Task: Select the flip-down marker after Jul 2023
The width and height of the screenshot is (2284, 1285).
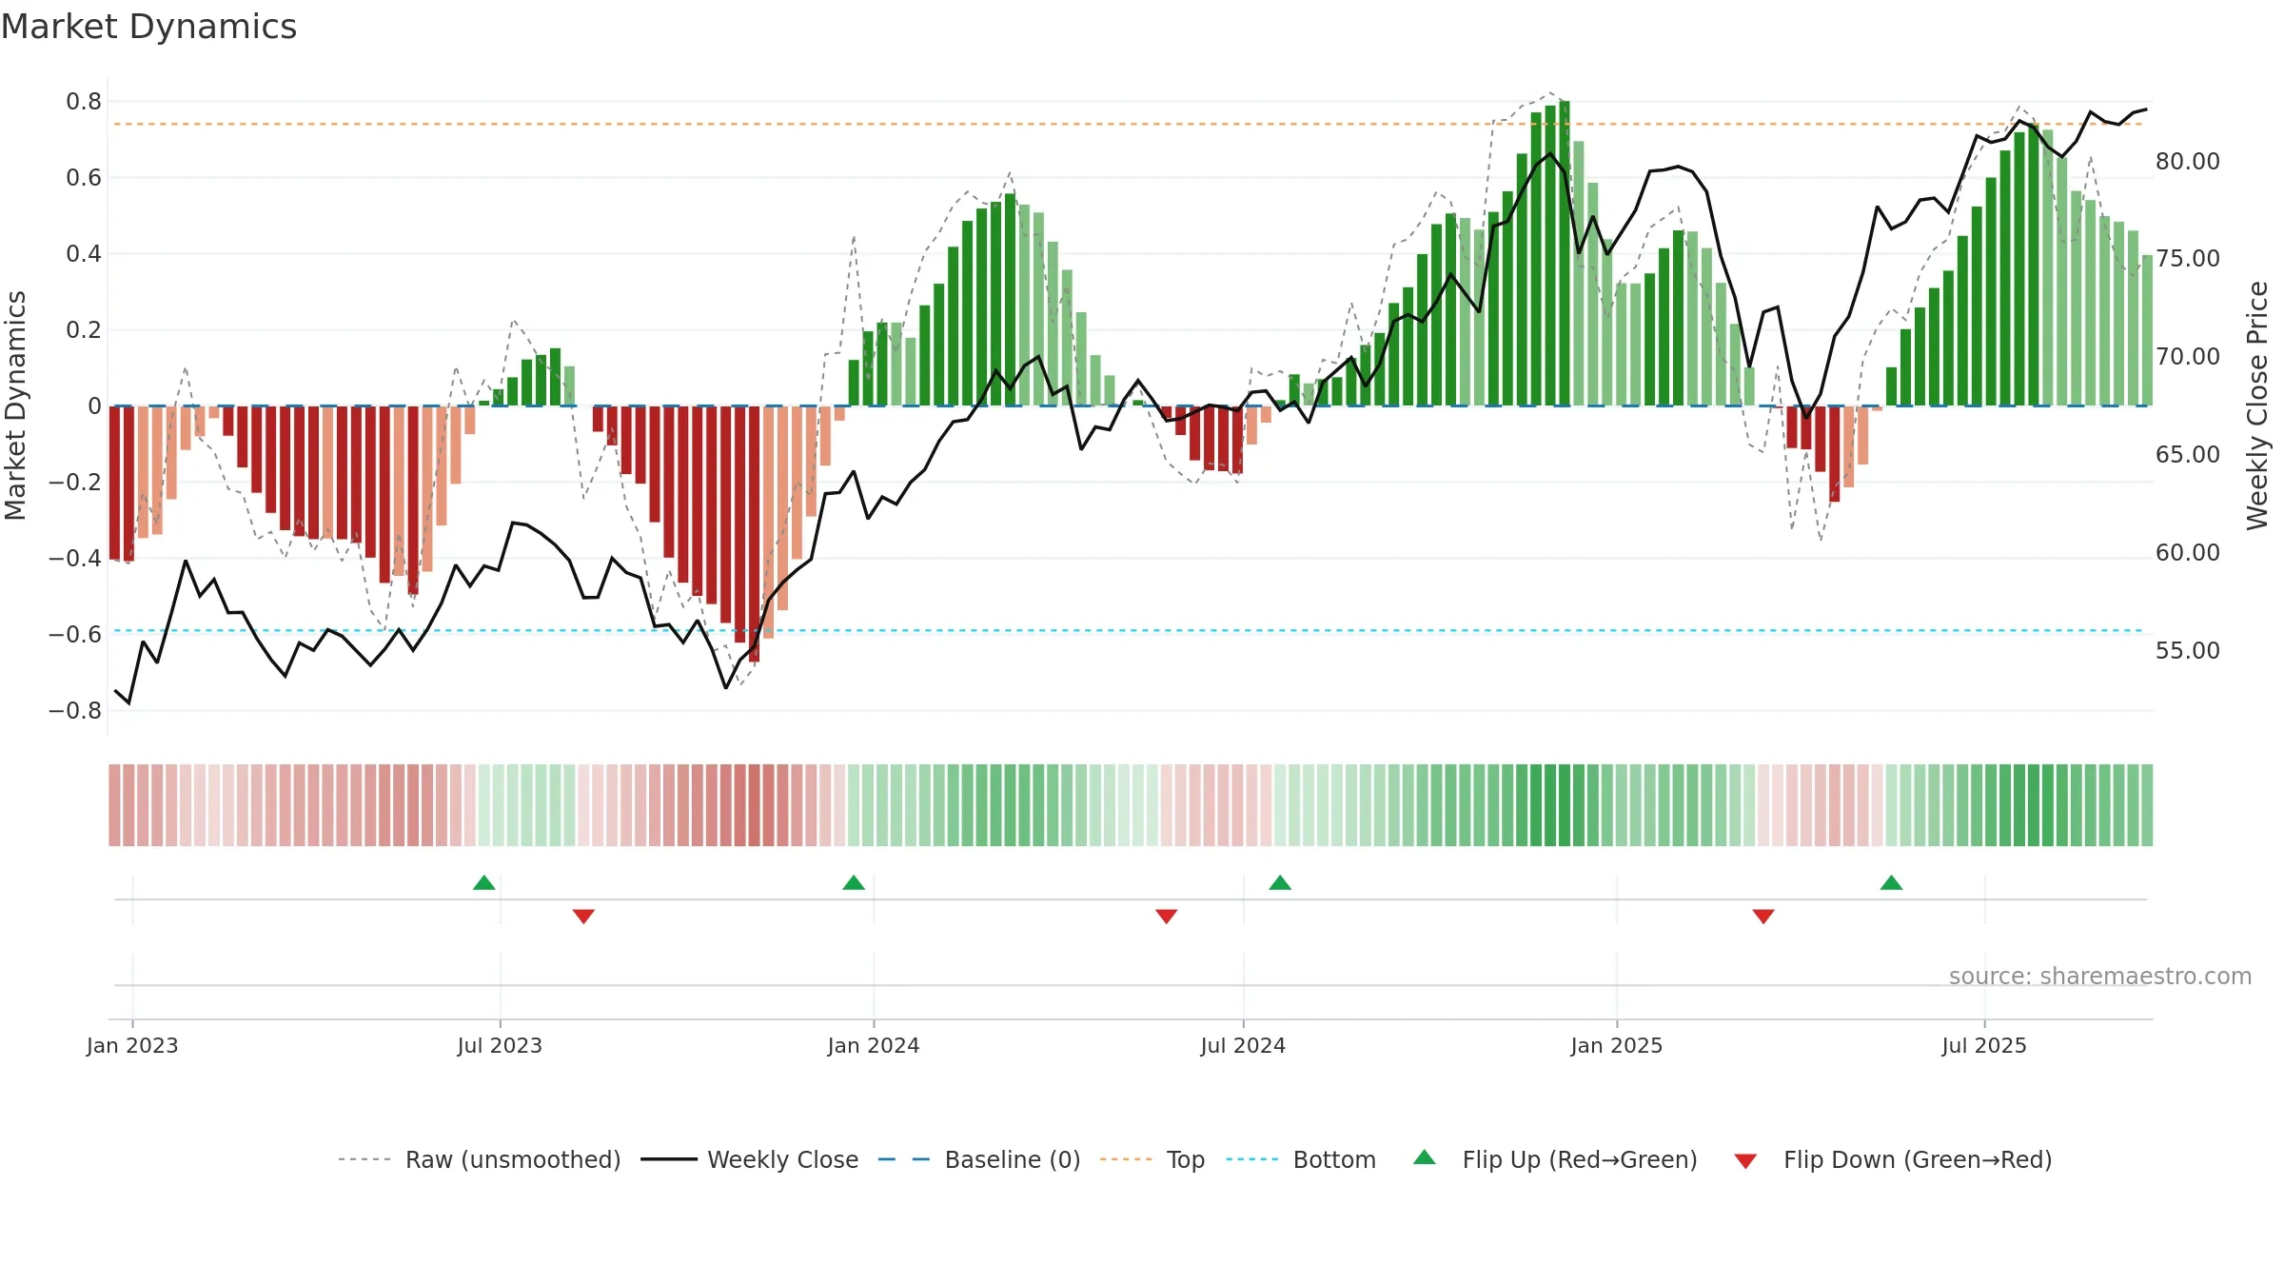Action: tap(583, 916)
